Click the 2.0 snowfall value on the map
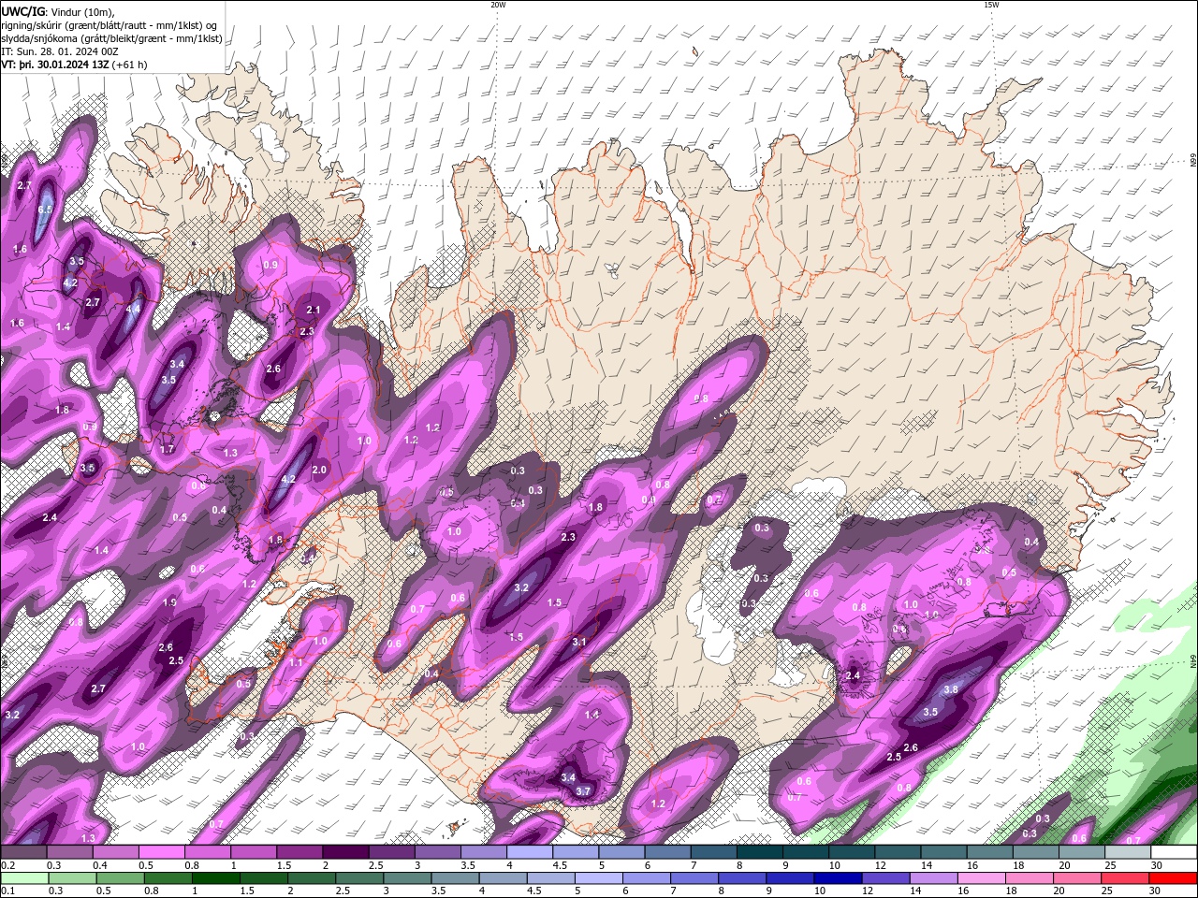The image size is (1198, 898). point(319,470)
